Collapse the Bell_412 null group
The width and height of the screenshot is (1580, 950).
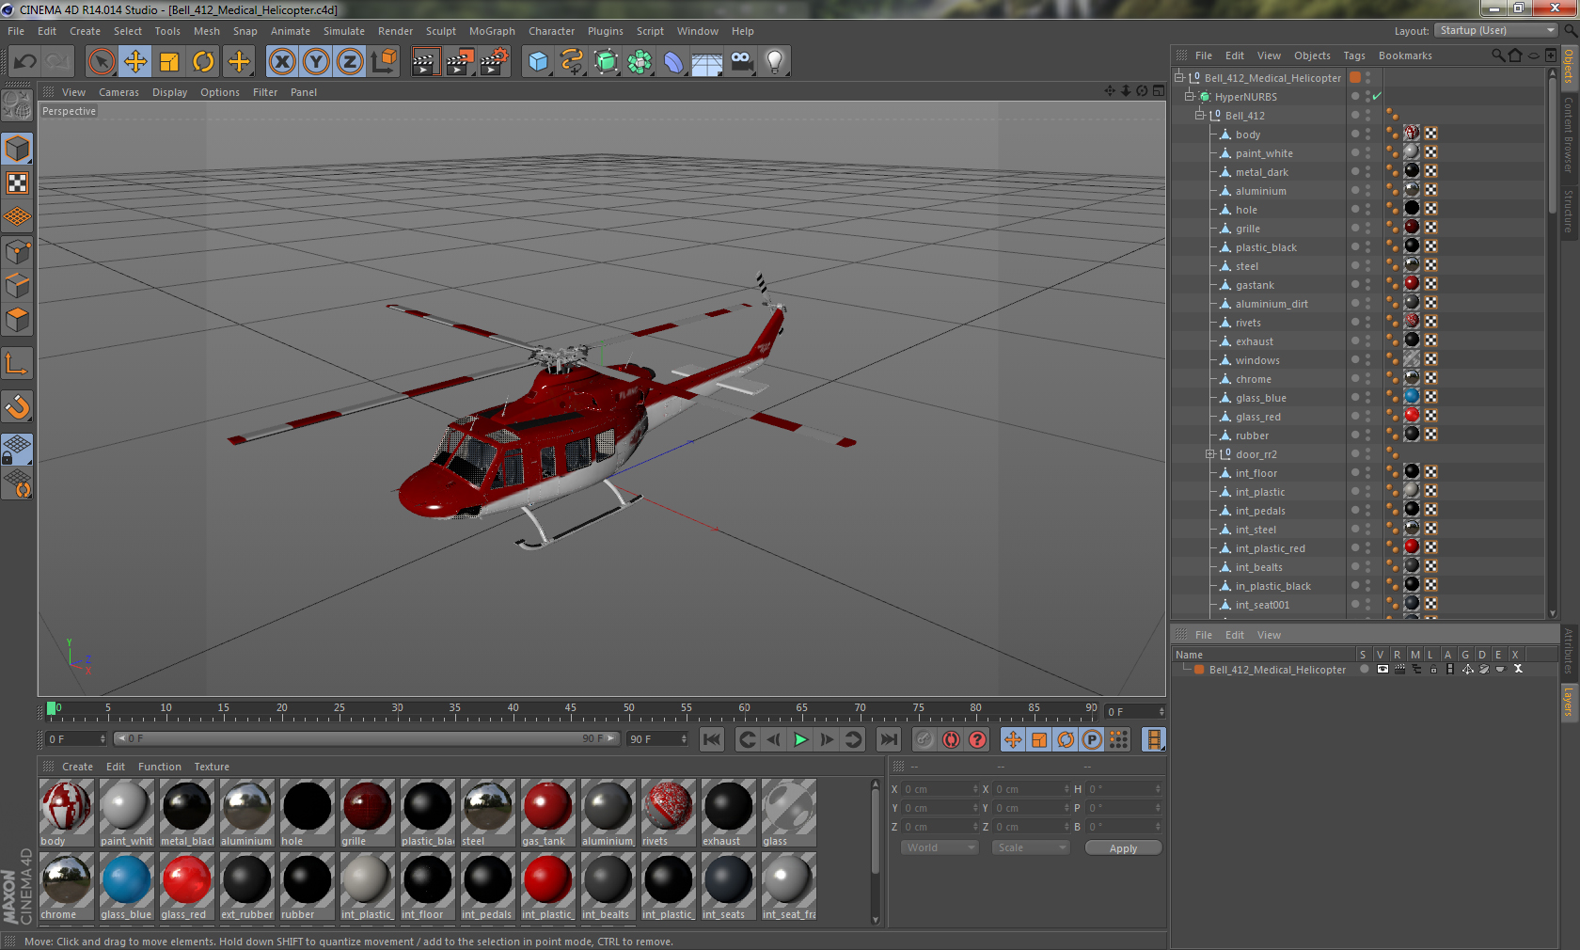(1200, 115)
